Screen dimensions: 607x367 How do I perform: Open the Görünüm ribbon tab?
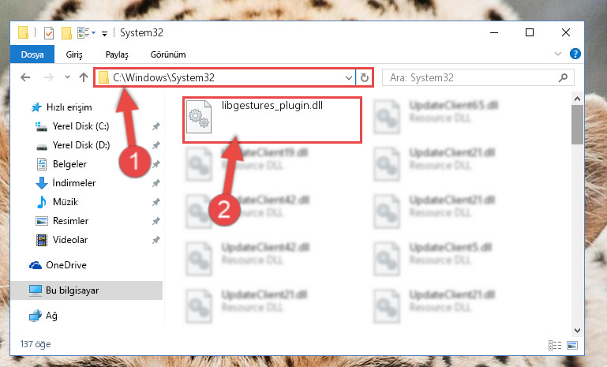click(x=168, y=54)
